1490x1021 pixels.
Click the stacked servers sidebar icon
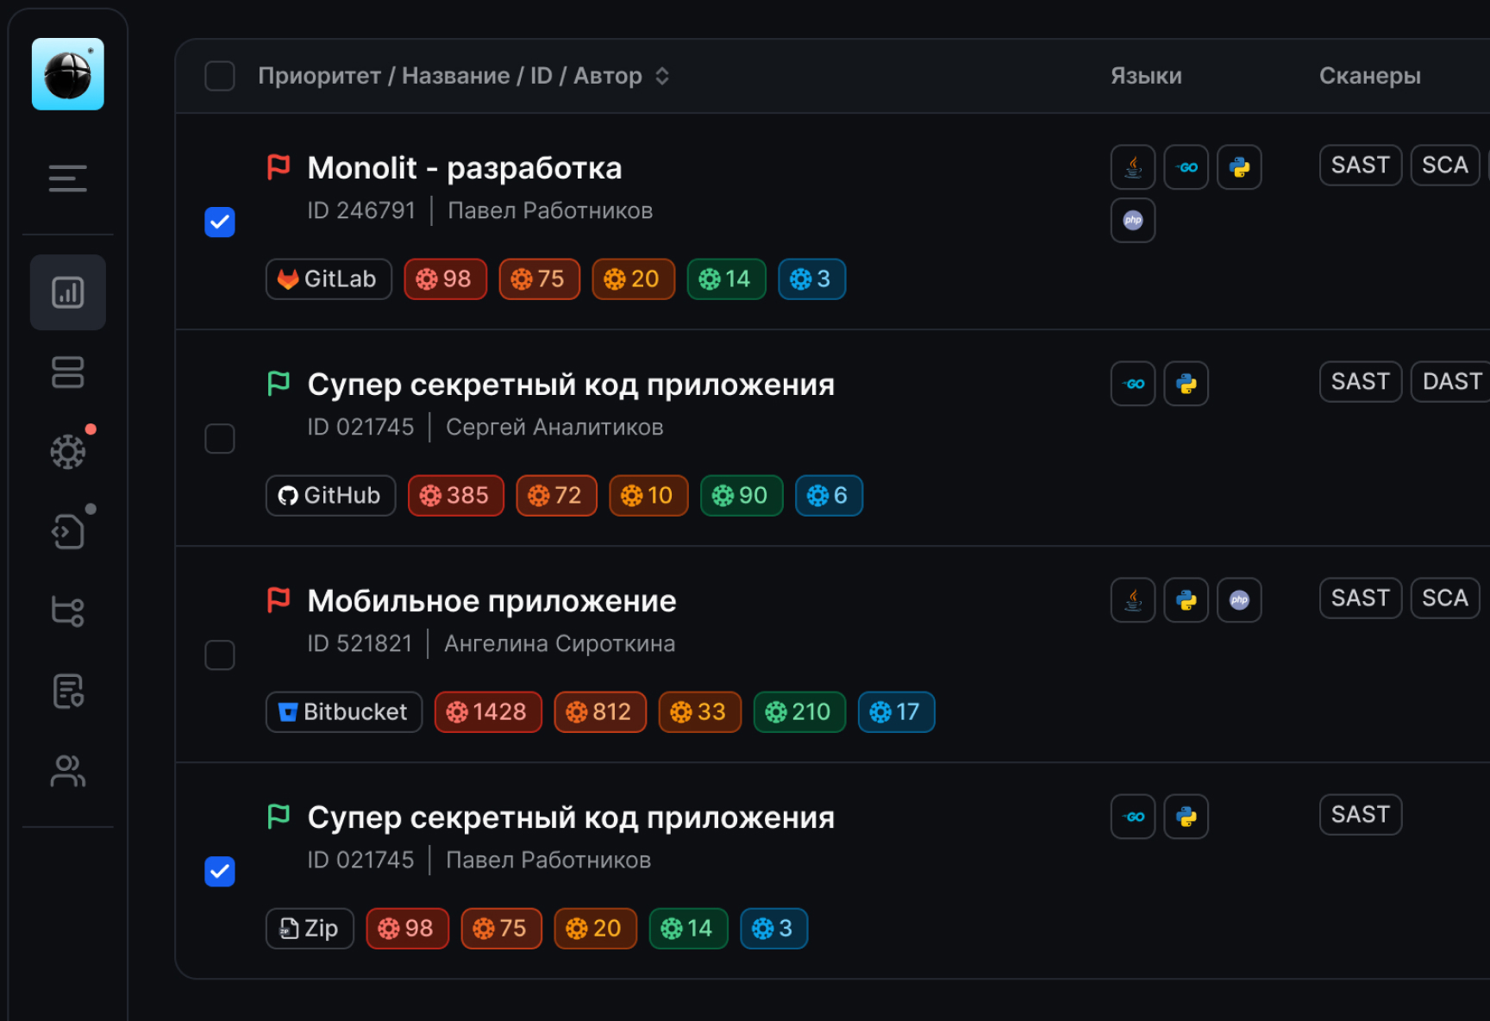[x=67, y=373]
